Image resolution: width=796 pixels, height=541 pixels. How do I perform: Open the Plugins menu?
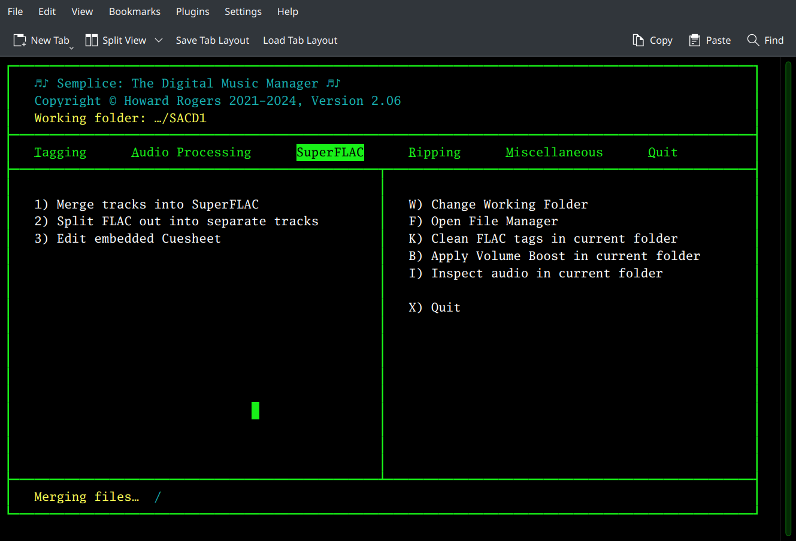(x=192, y=11)
